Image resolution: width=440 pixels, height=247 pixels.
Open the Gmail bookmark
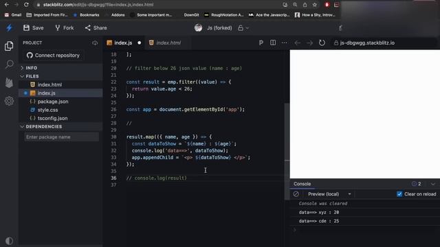(12, 15)
